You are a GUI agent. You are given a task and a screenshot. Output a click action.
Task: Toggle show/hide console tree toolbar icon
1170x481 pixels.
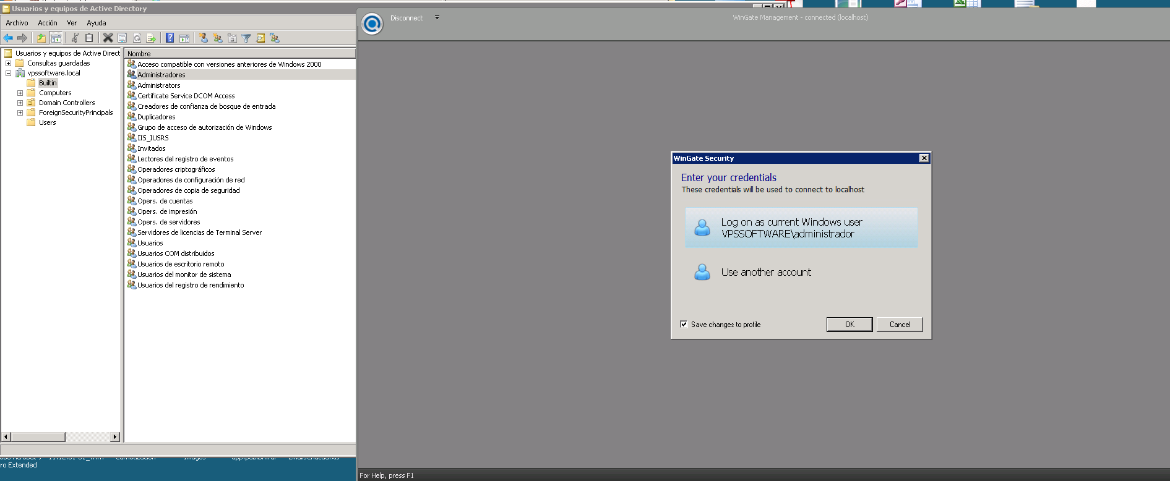click(56, 38)
